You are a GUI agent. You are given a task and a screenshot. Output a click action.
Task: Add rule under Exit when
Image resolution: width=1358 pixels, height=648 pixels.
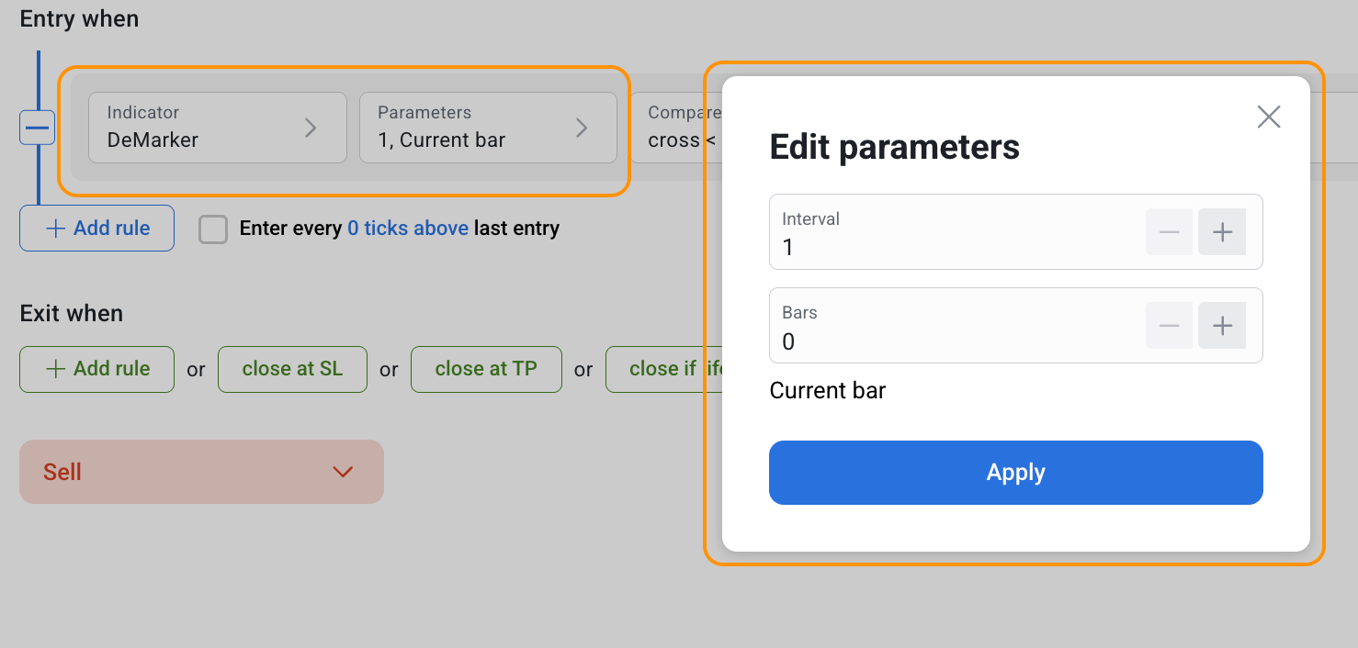[96, 369]
